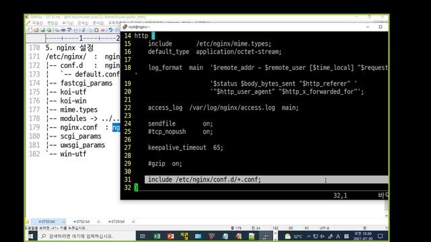Click the blue Undo arrow icon
The height and width of the screenshot is (242, 431).
110,30
